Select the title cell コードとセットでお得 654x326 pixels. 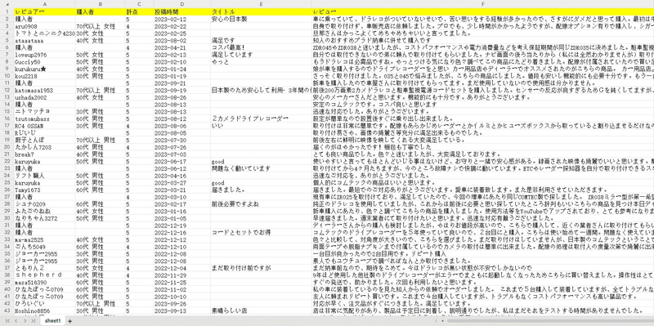[x=261, y=232]
